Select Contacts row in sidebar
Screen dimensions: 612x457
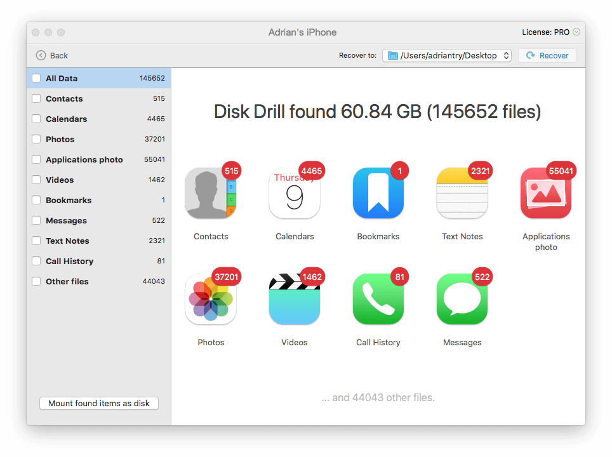[99, 98]
